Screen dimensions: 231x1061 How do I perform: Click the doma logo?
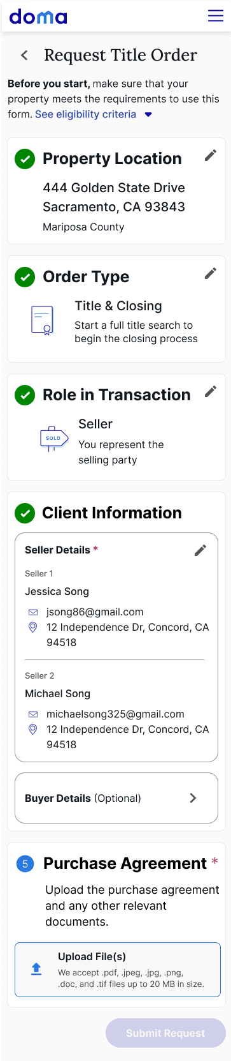click(x=38, y=16)
